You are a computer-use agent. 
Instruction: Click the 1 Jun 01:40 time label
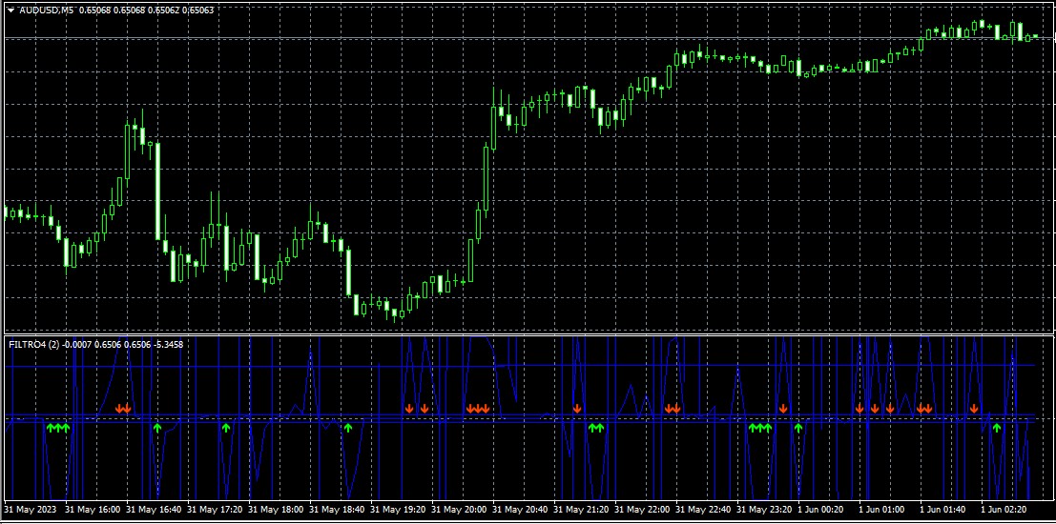pos(943,510)
